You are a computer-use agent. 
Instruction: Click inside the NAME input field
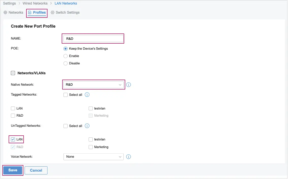(93, 38)
